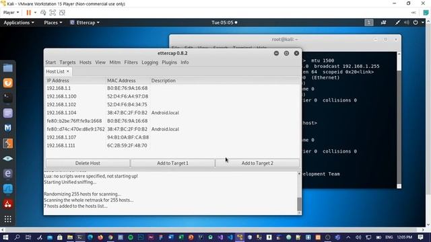431x242 pixels.
Task: Launch the blue M icon in dock
Action: (x=7, y=128)
